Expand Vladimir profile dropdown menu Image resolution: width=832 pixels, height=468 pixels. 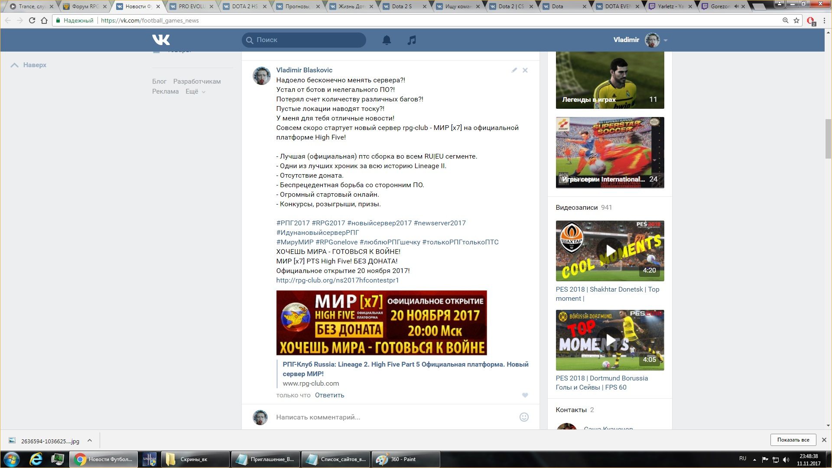click(666, 40)
